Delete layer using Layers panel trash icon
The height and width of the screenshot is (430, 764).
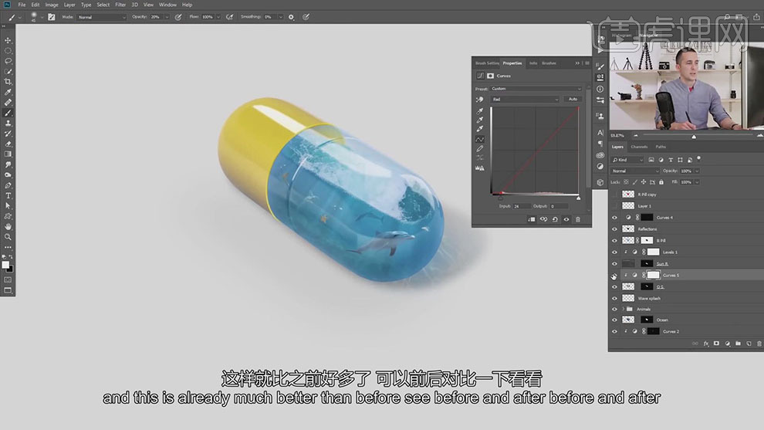coord(759,344)
